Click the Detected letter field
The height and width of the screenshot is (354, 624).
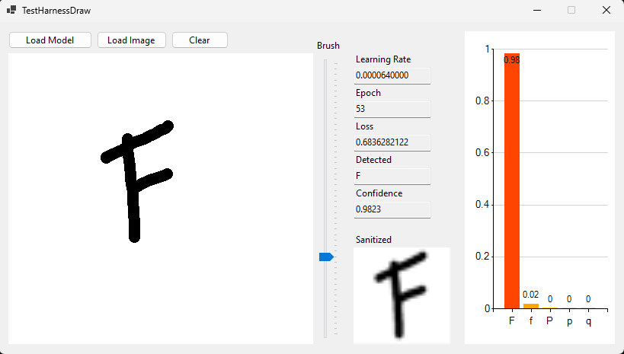(392, 176)
